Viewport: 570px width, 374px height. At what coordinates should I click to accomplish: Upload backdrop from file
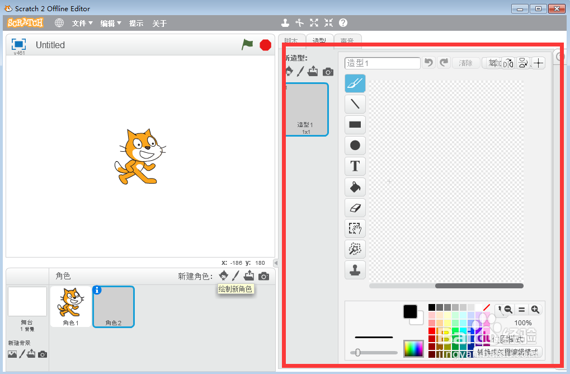click(x=31, y=354)
